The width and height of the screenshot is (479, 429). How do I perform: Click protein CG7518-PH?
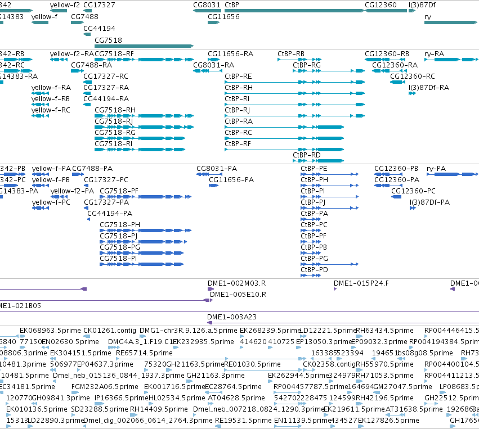145,231
